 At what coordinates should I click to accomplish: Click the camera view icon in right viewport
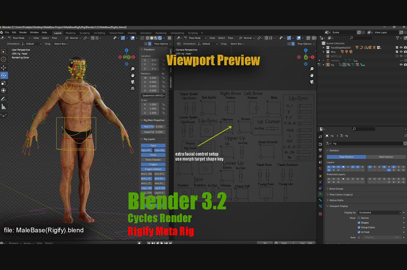(x=312, y=82)
